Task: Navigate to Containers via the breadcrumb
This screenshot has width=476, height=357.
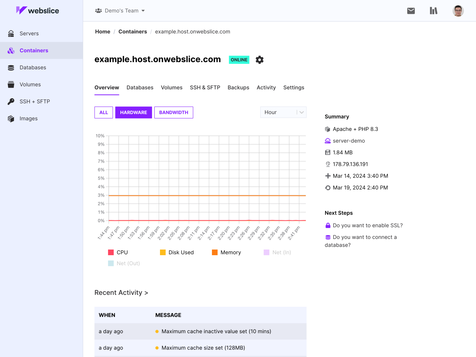Action: point(133,31)
